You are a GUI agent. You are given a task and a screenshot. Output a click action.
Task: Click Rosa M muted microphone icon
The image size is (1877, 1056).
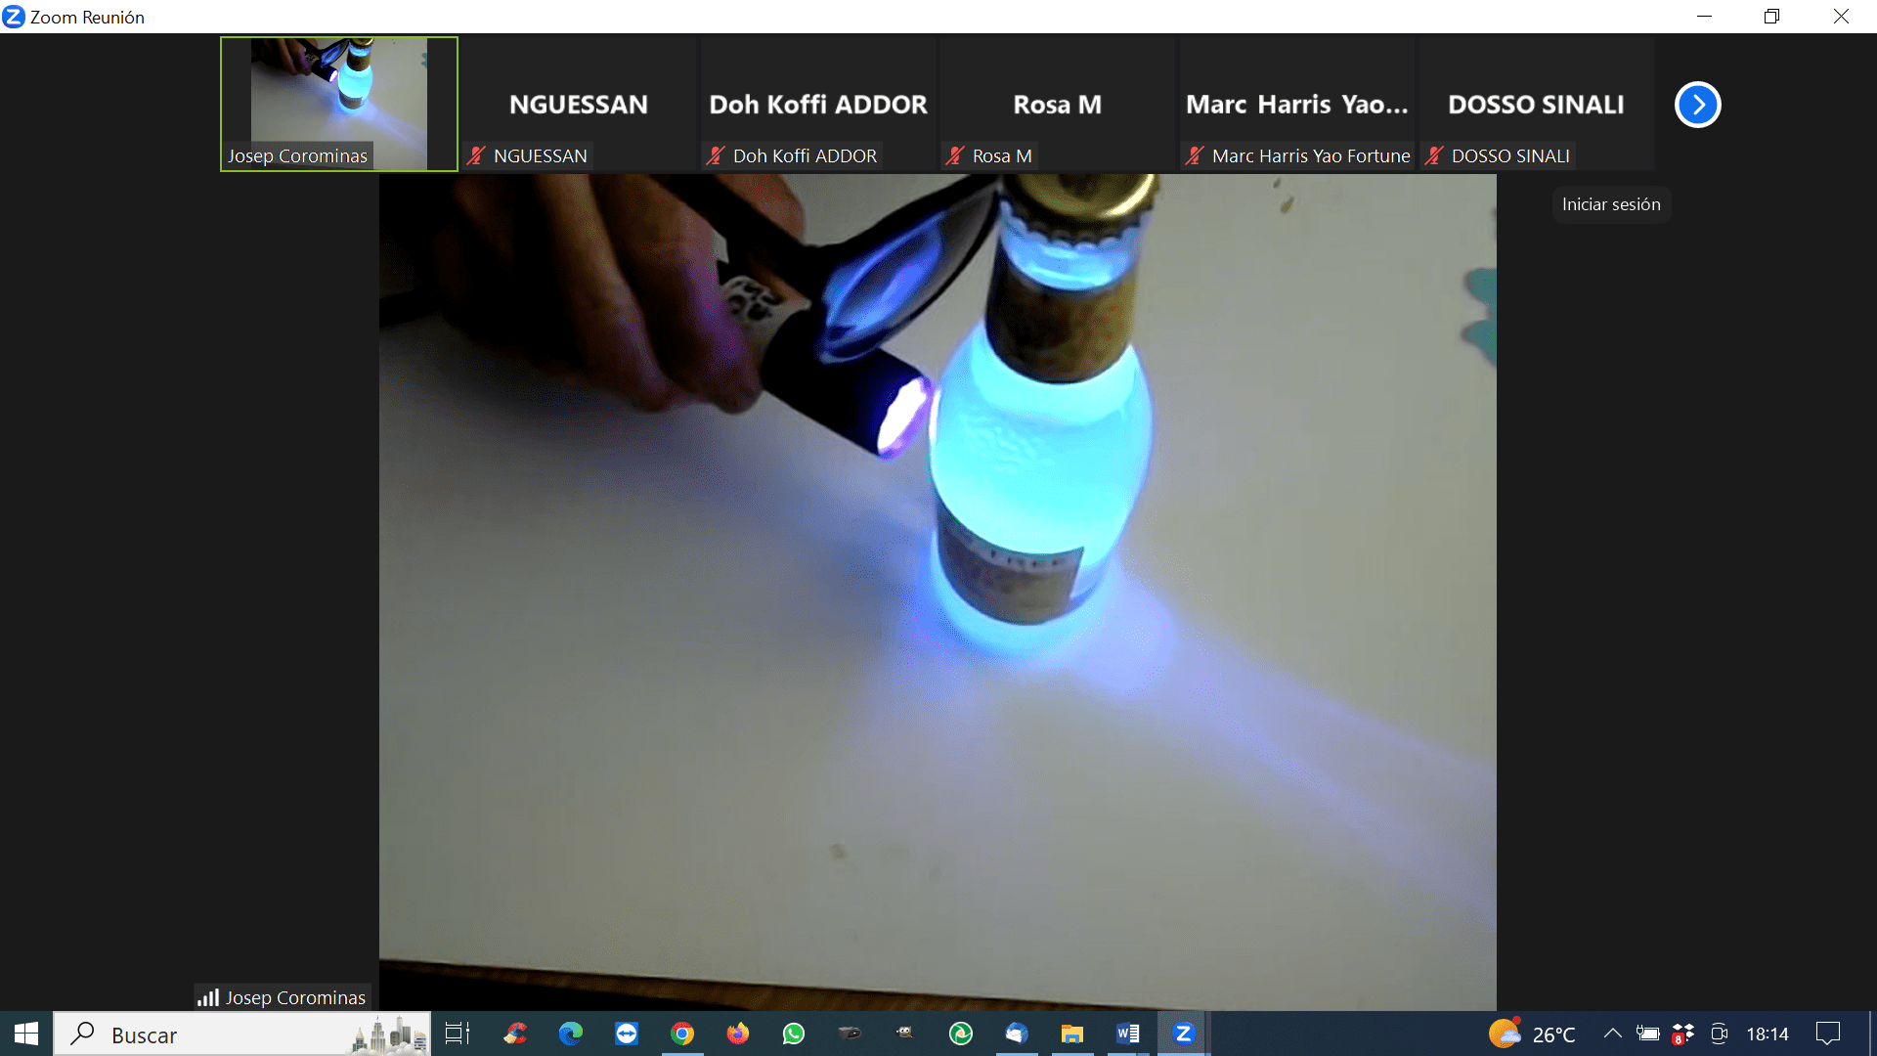[x=955, y=155]
